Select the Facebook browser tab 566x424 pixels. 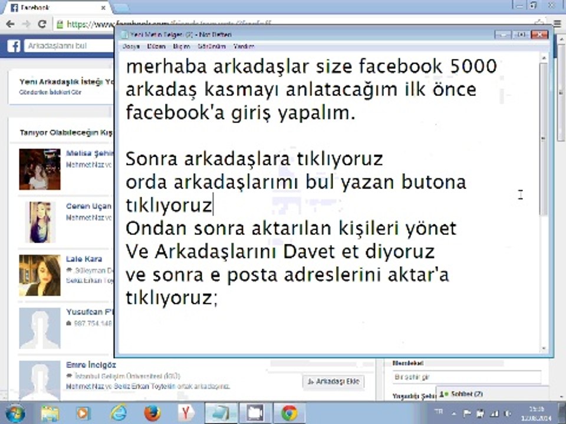pyautogui.click(x=58, y=8)
